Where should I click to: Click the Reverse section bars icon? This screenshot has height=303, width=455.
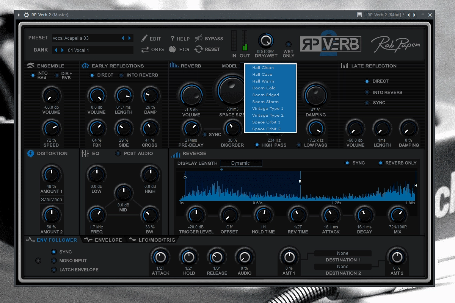pyautogui.click(x=176, y=154)
